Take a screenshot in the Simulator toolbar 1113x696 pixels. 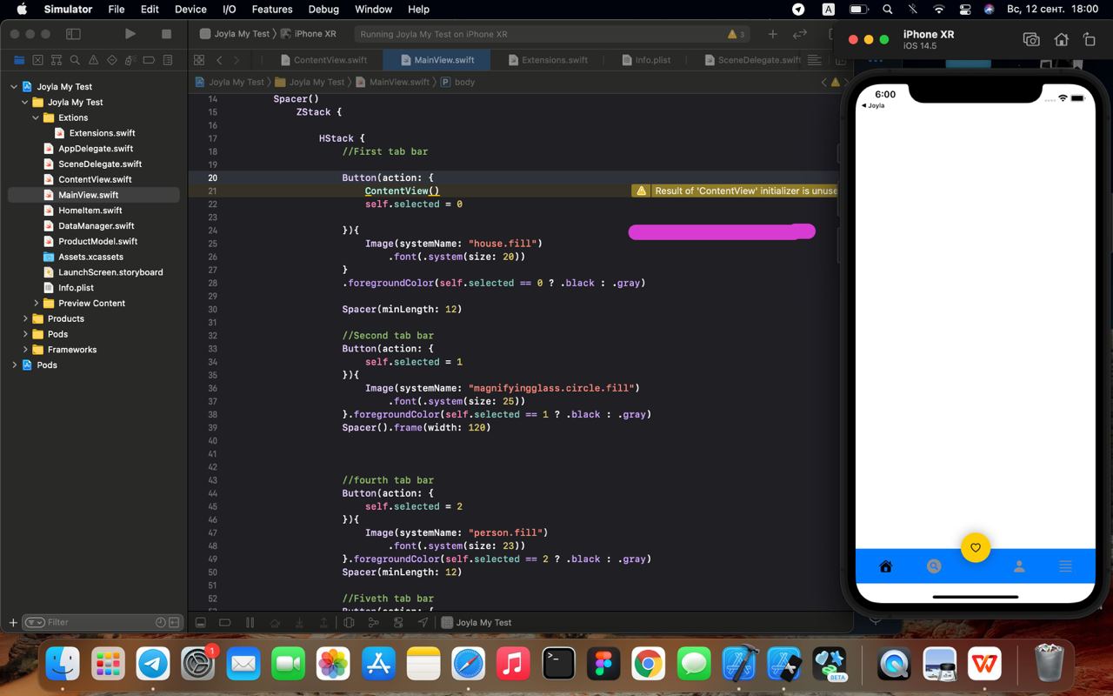point(1031,39)
